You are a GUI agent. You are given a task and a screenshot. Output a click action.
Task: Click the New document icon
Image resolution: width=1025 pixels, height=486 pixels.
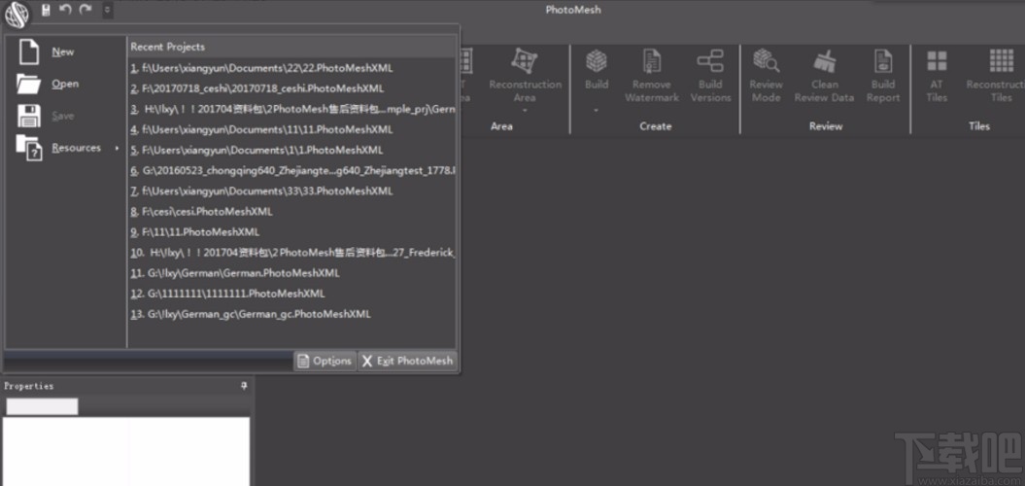(x=29, y=52)
